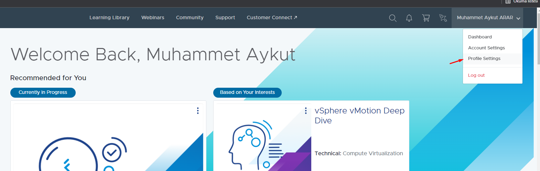The height and width of the screenshot is (171, 540).
Task: Open the in-progress course thumbnail
Action: [x=108, y=137]
